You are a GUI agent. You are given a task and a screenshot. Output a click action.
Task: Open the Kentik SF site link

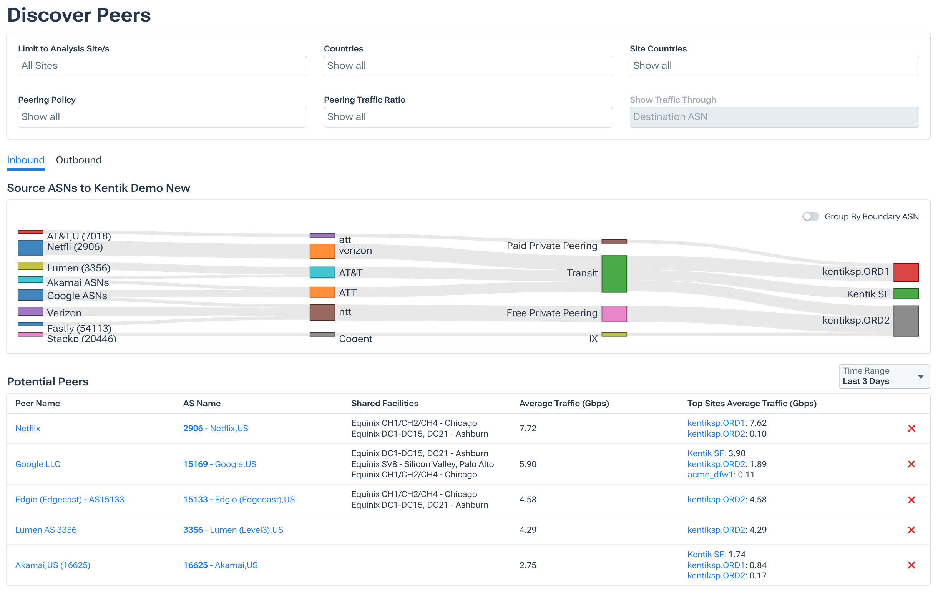(x=706, y=453)
